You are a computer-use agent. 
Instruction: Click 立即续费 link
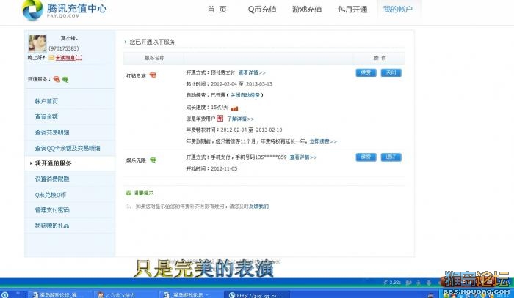[323, 141]
